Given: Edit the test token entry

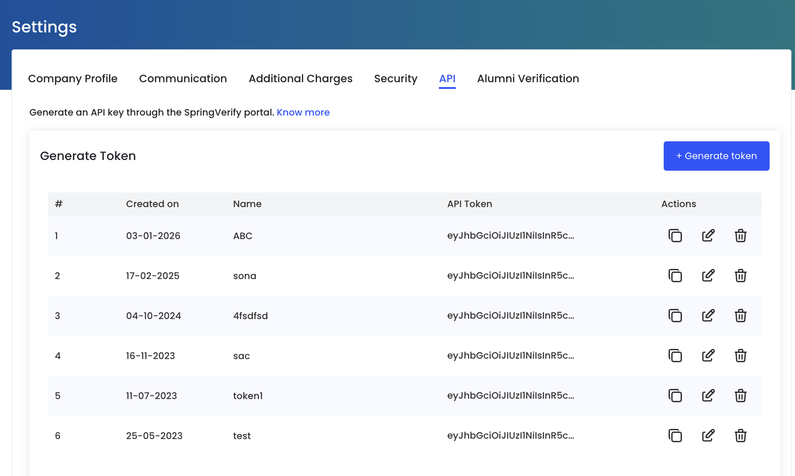Looking at the screenshot, I should (708, 436).
